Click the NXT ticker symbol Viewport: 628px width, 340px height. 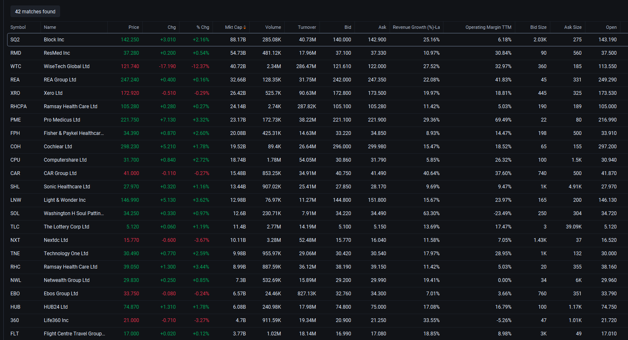[x=15, y=240]
